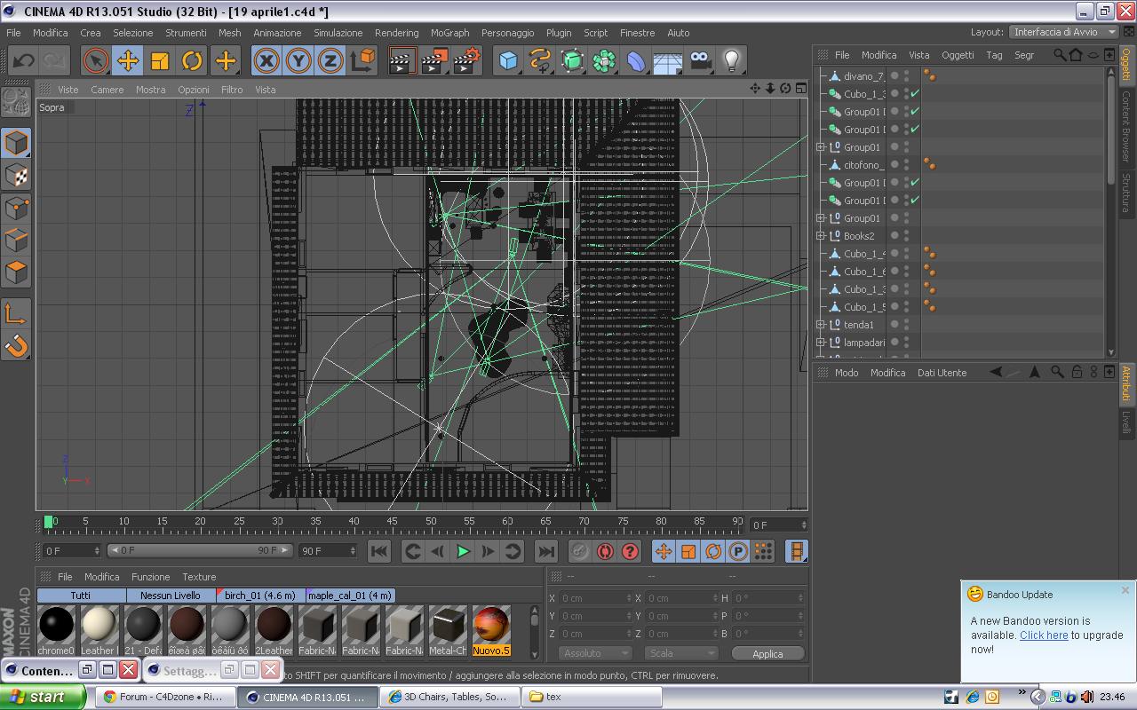Viewport: 1137px width, 710px height.
Task: Toggle X axis lock
Action: pos(266,60)
